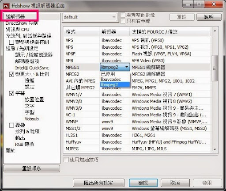Click the codec list scrollbar thumb
226x191 pixels.
coord(215,68)
